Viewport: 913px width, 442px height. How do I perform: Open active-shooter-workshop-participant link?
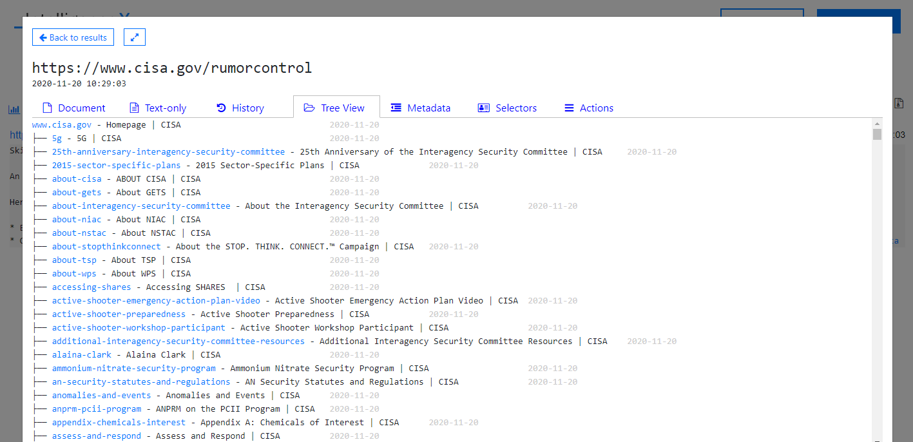[139, 328]
